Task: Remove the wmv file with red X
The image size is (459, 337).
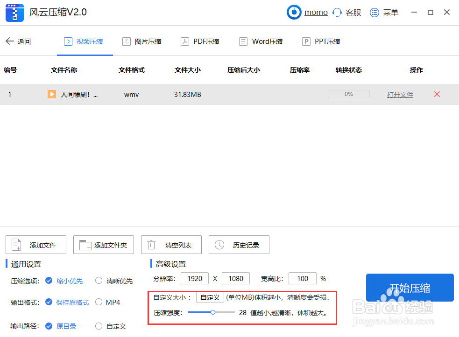Action: [437, 94]
